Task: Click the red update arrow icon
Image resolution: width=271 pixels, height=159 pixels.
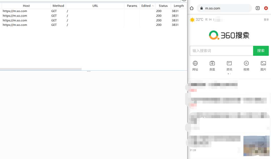Action: 266,8
